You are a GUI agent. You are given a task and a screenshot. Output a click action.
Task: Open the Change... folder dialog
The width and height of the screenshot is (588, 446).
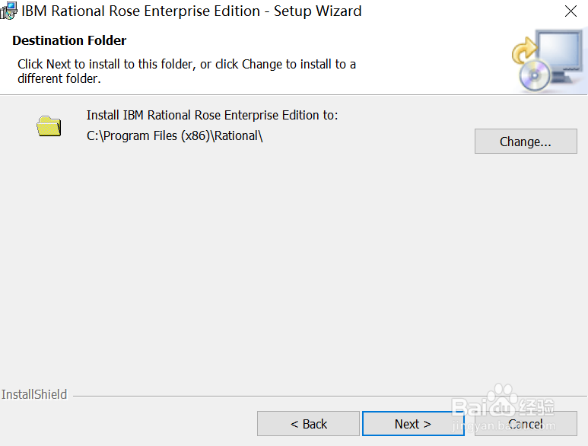(x=526, y=142)
